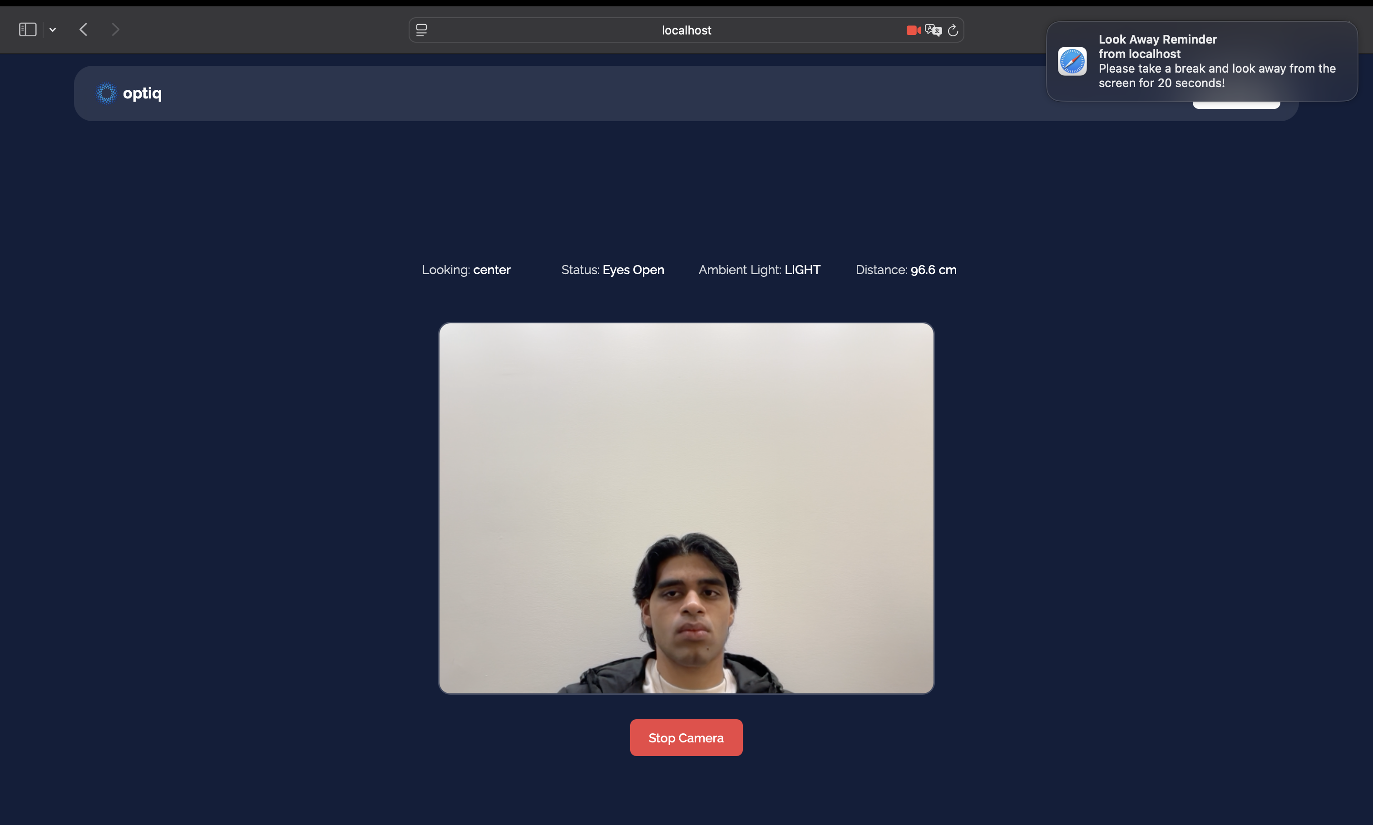Click the Status: Eyes Open indicator
This screenshot has width=1373, height=825.
[612, 270]
